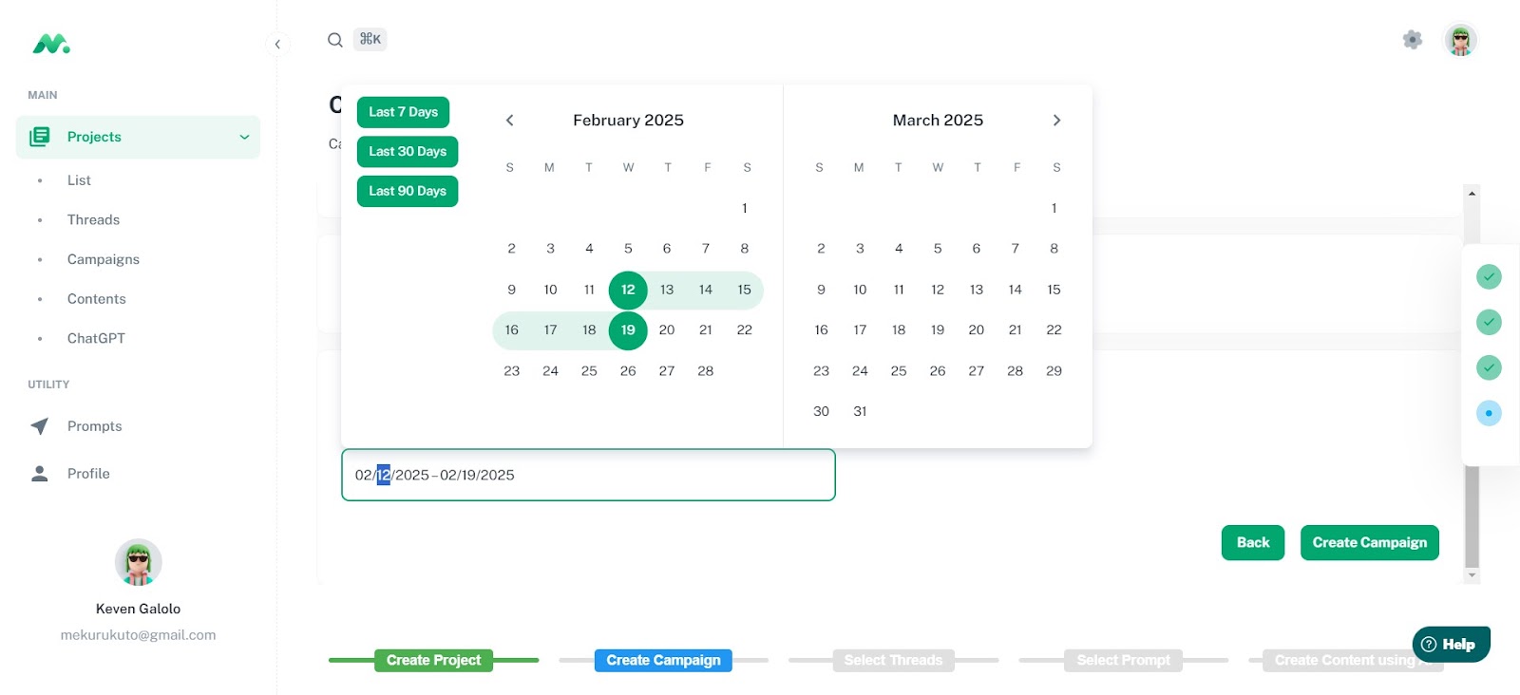The height and width of the screenshot is (695, 1520).
Task: Collapse the sidebar with the chevron
Action: pyautogui.click(x=277, y=44)
